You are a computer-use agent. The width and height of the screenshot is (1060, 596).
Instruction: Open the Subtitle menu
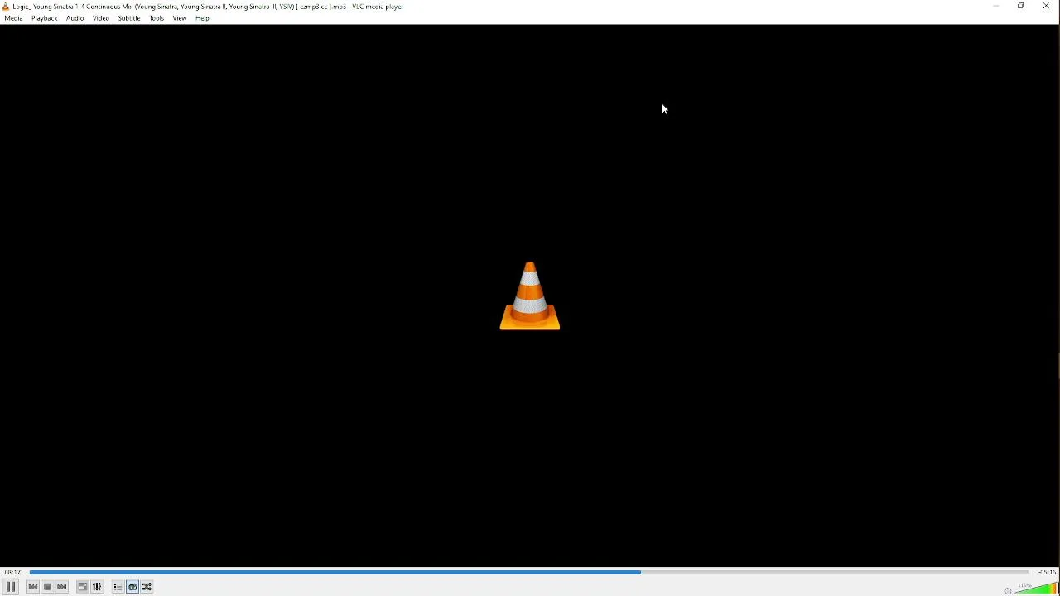point(129,18)
